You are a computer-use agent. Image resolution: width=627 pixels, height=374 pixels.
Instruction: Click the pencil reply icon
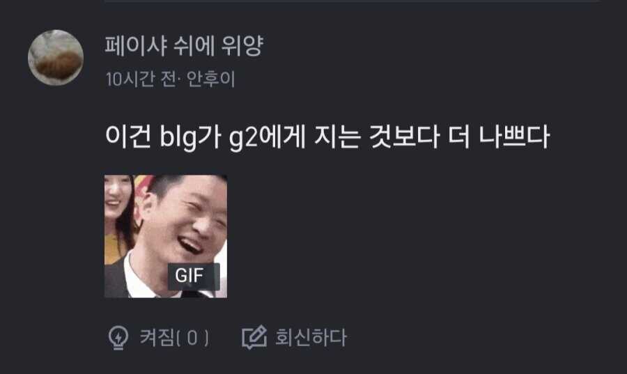coord(254,338)
